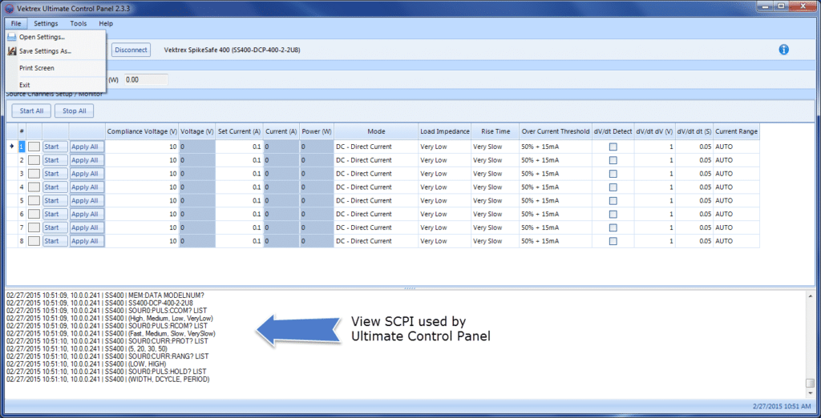Click the Over Current Threshold column header
The width and height of the screenshot is (821, 418).
click(555, 132)
